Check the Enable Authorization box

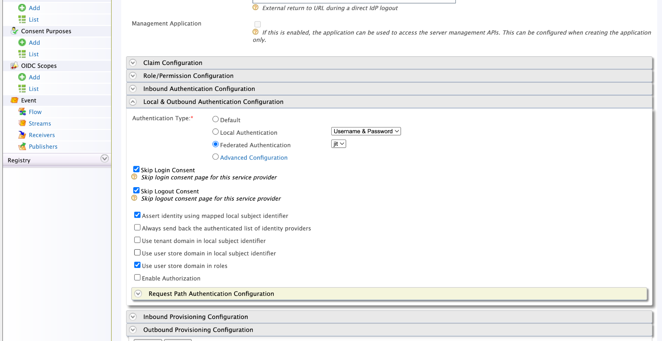click(137, 278)
